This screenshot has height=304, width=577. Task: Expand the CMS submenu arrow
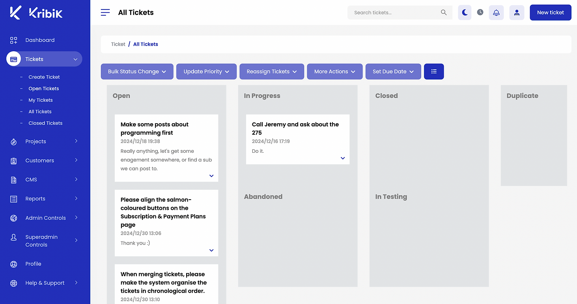[76, 179]
